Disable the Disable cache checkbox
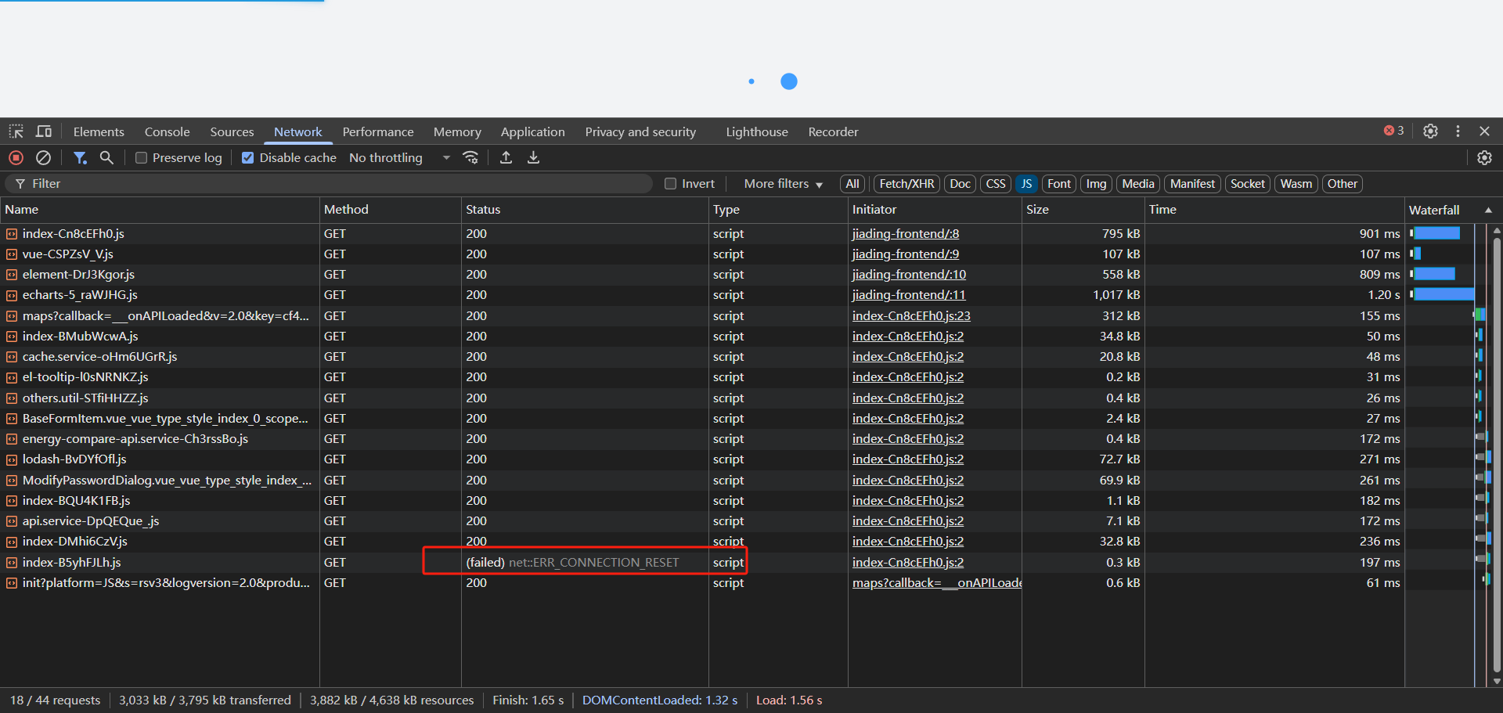 [247, 157]
